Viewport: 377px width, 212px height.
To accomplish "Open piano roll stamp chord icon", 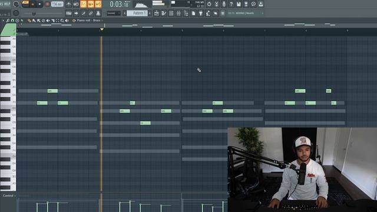I will (17, 21).
